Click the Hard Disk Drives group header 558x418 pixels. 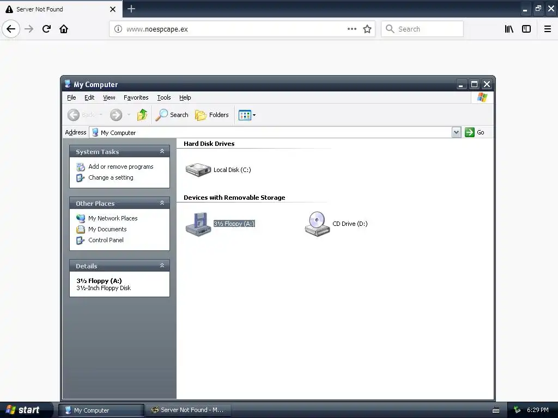209,144
